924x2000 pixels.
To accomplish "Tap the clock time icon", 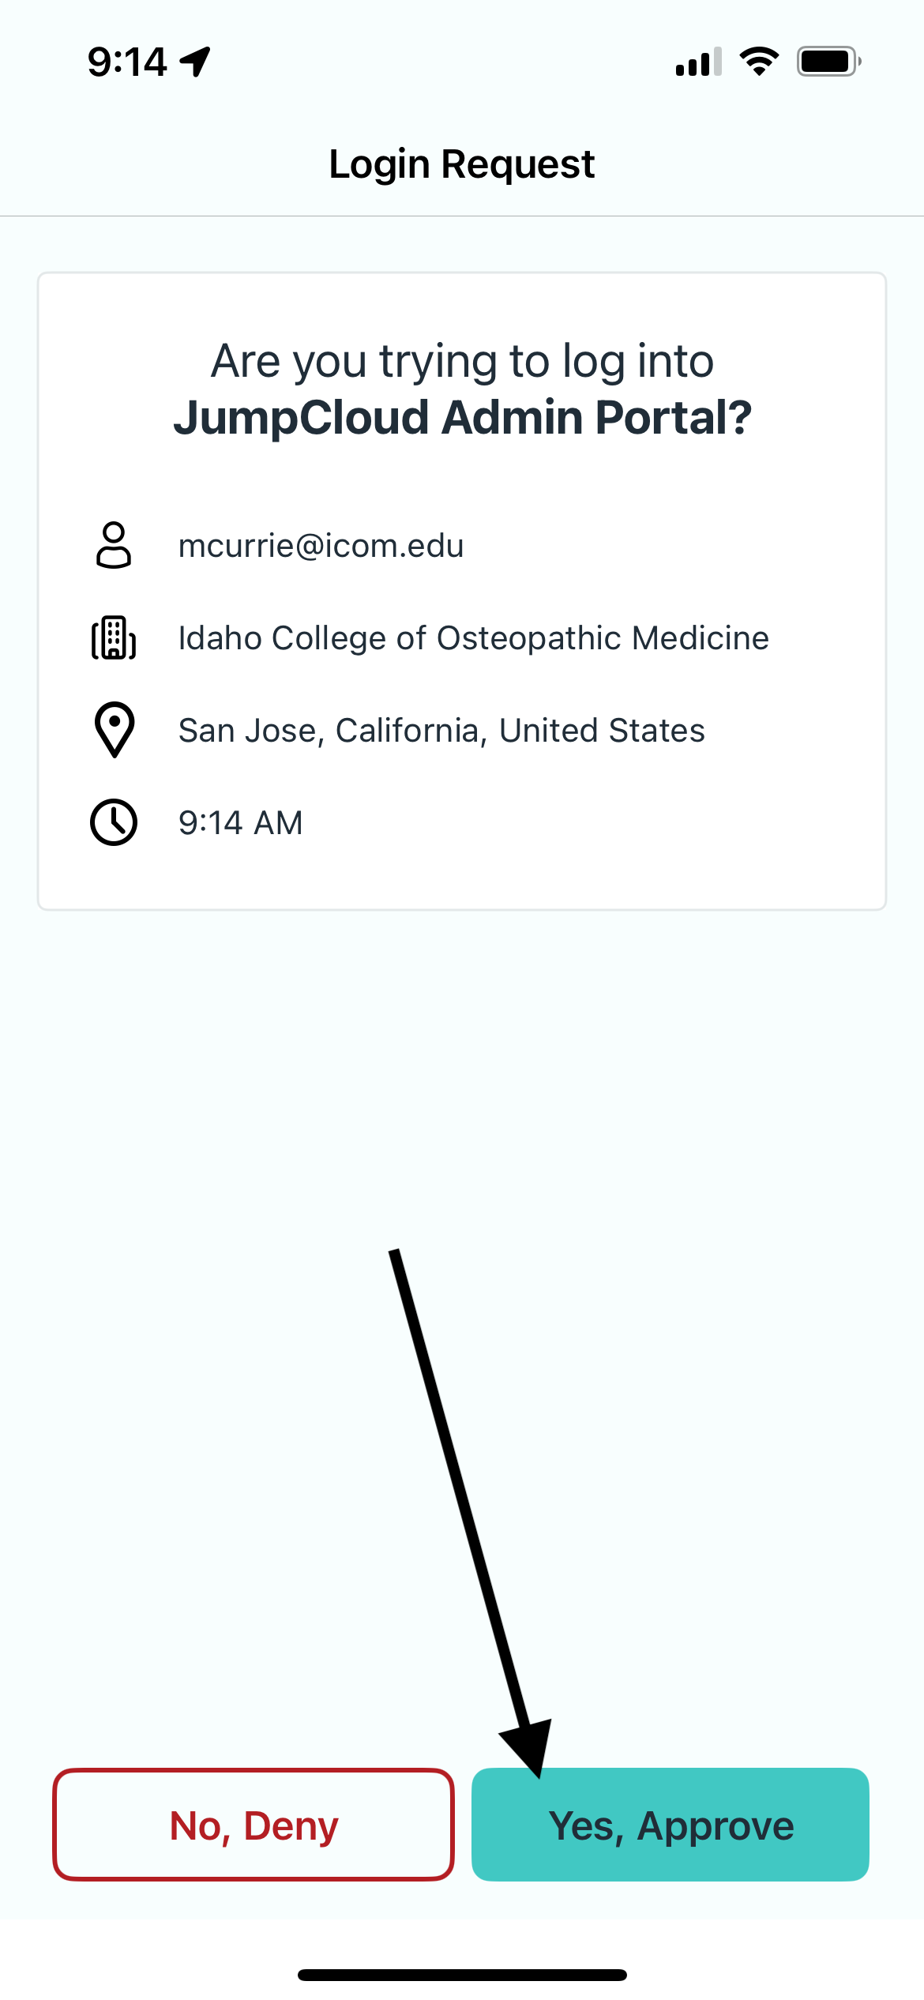I will click(114, 822).
